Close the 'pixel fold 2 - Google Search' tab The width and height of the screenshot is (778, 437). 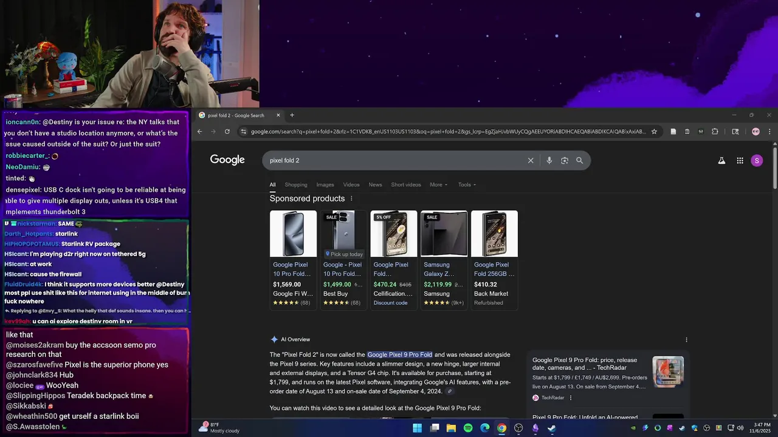[278, 115]
